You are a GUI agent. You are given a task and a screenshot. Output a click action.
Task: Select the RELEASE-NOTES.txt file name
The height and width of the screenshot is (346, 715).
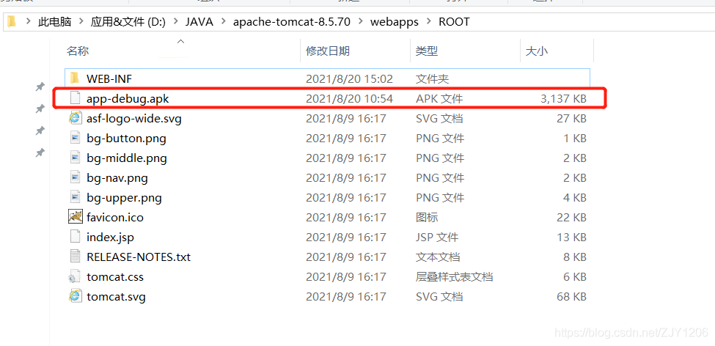click(139, 257)
